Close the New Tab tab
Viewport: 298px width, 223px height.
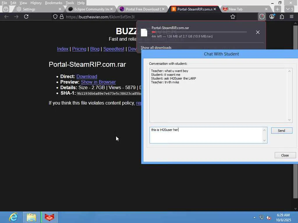pyautogui.click(x=266, y=9)
